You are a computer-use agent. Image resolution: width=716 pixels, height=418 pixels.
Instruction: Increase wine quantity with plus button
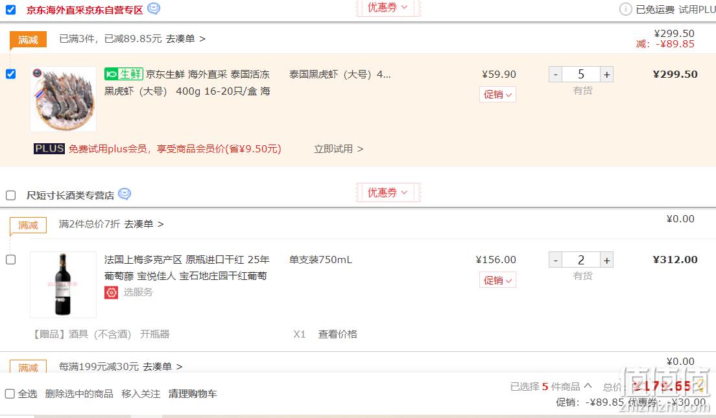coord(606,260)
